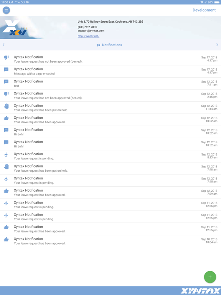Click airplane icon for 7:45 am pending notification
The width and height of the screenshot is (221, 295).
click(x=6, y=179)
